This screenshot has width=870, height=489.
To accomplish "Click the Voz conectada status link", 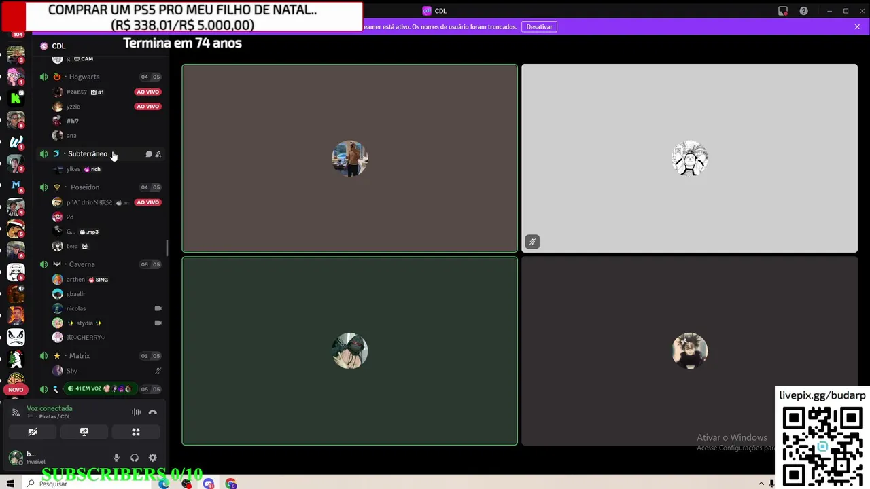I will coord(50,408).
